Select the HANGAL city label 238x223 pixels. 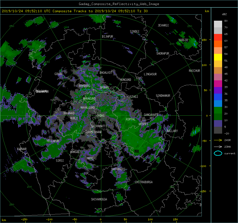point(75,152)
